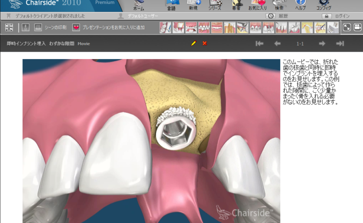363x223 pixels.
Task: Click the 1-1 scene counter
Action: [x=300, y=44]
